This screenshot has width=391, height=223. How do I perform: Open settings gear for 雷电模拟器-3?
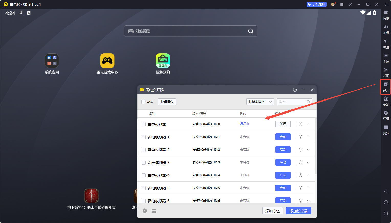coord(301,162)
